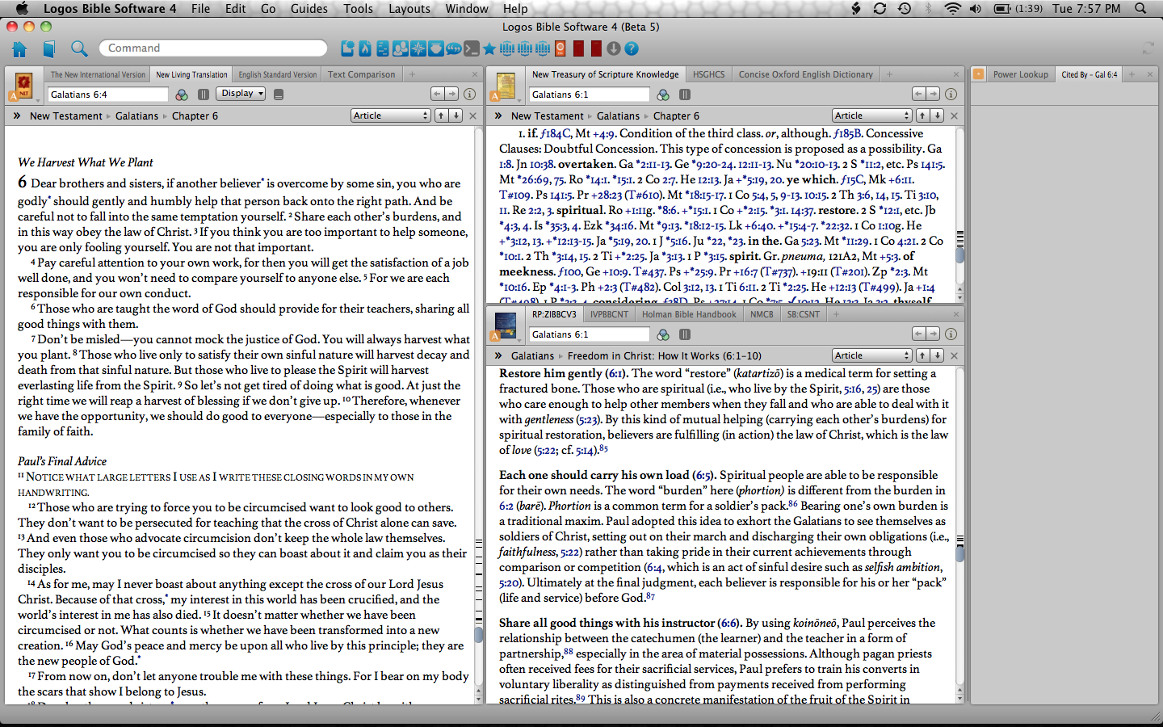Toggle visual filters in the ZIBBCV3 panel
This screenshot has height=727, width=1163.
point(663,334)
